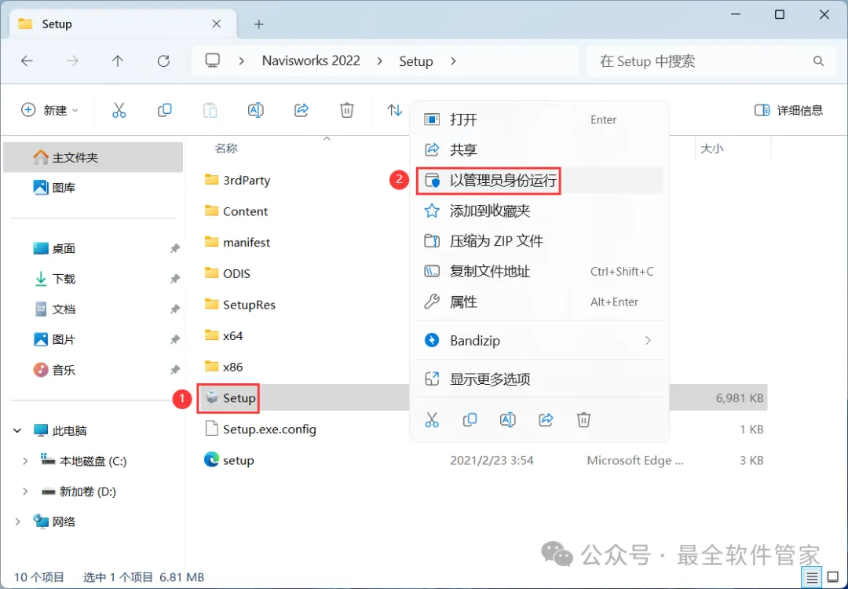Viewport: 848px width, 589px height.
Task: Click the Rename icon in the toolbar
Action: click(255, 110)
